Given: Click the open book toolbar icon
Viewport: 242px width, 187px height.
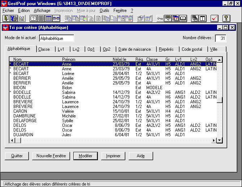Looking at the screenshot, I should [x=183, y=18].
